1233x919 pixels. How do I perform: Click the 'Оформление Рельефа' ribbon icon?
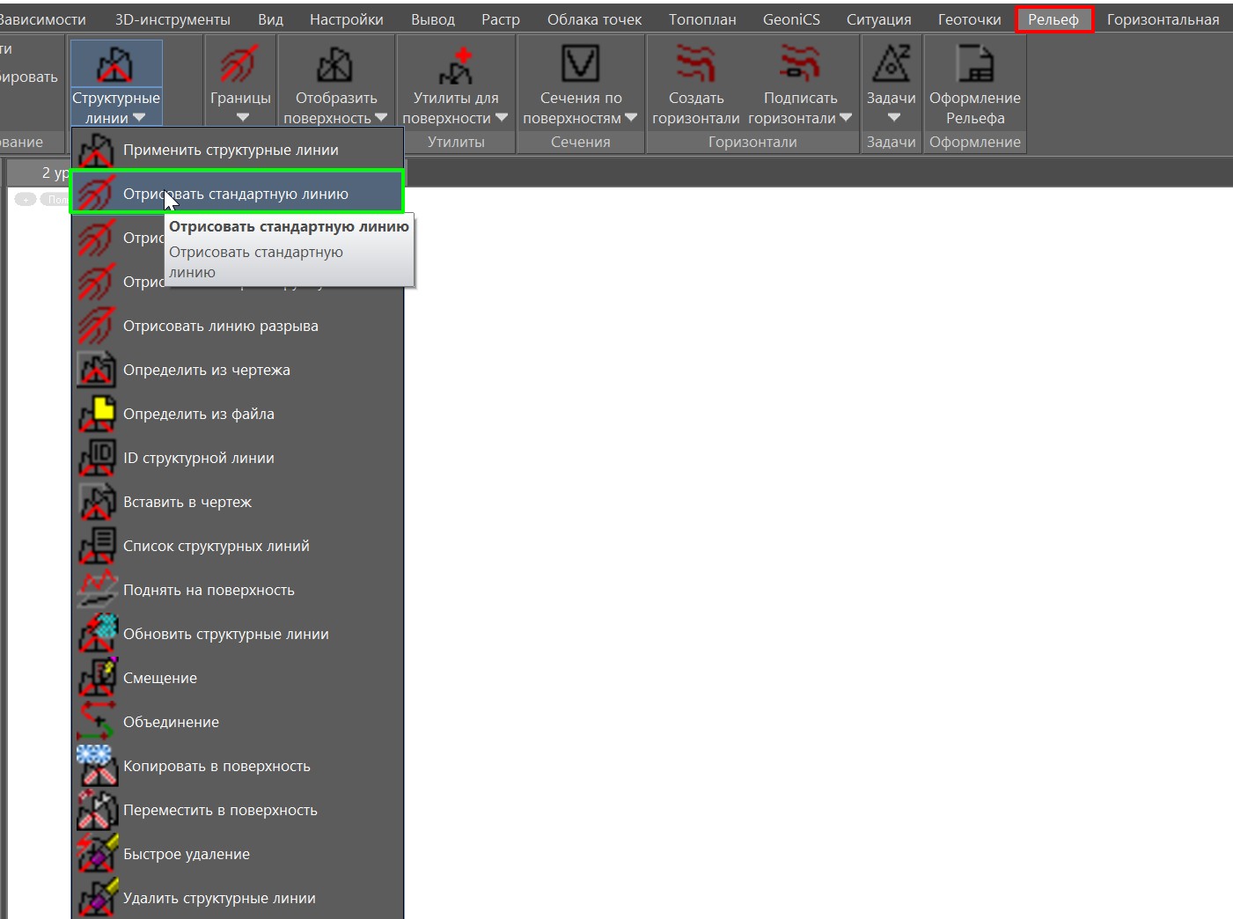(974, 65)
